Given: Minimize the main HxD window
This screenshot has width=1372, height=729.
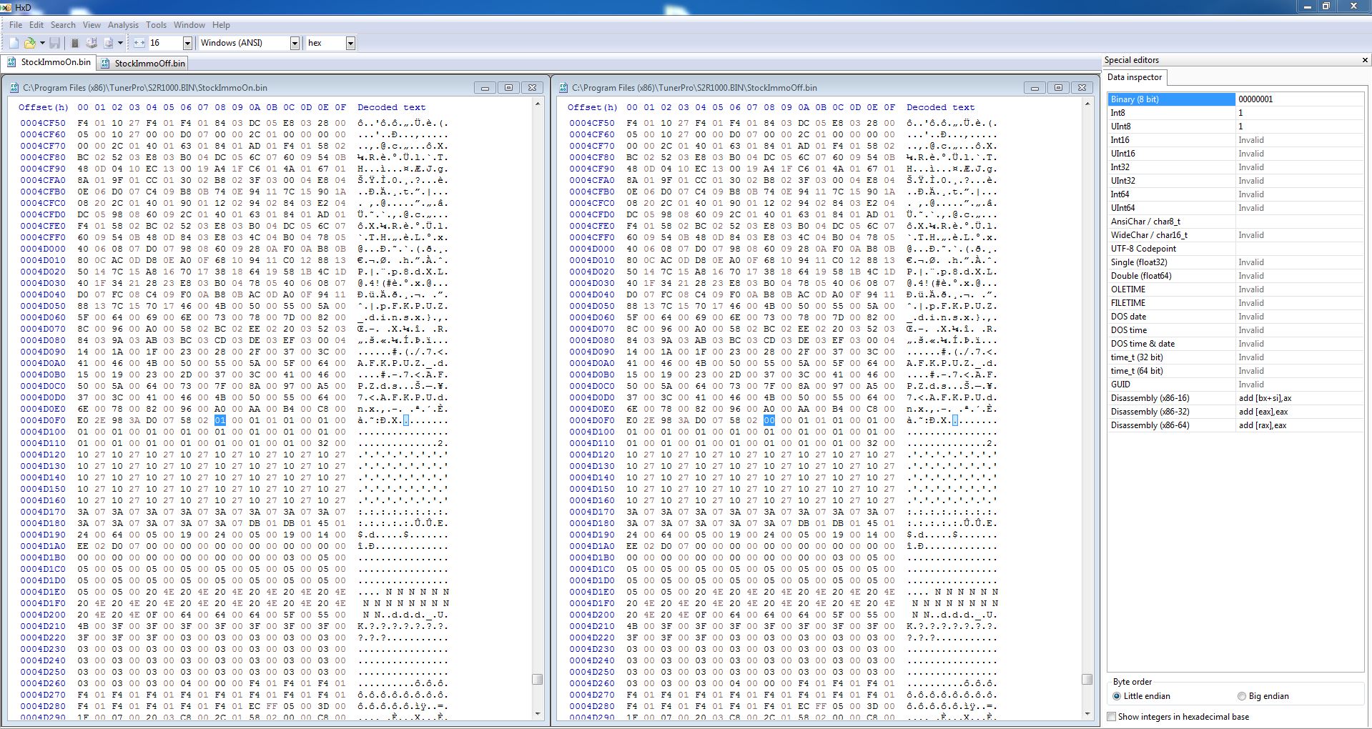Looking at the screenshot, I should [1308, 6].
